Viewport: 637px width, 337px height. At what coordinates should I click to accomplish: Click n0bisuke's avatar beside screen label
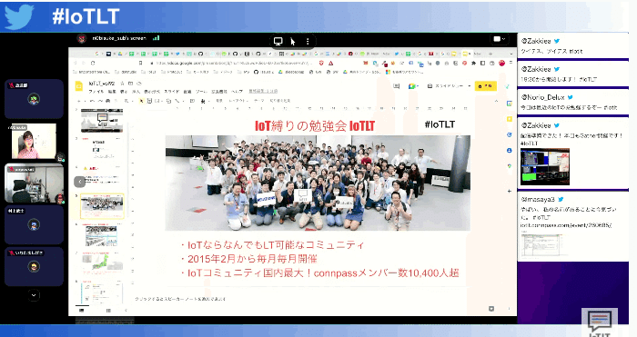pyautogui.click(x=82, y=38)
